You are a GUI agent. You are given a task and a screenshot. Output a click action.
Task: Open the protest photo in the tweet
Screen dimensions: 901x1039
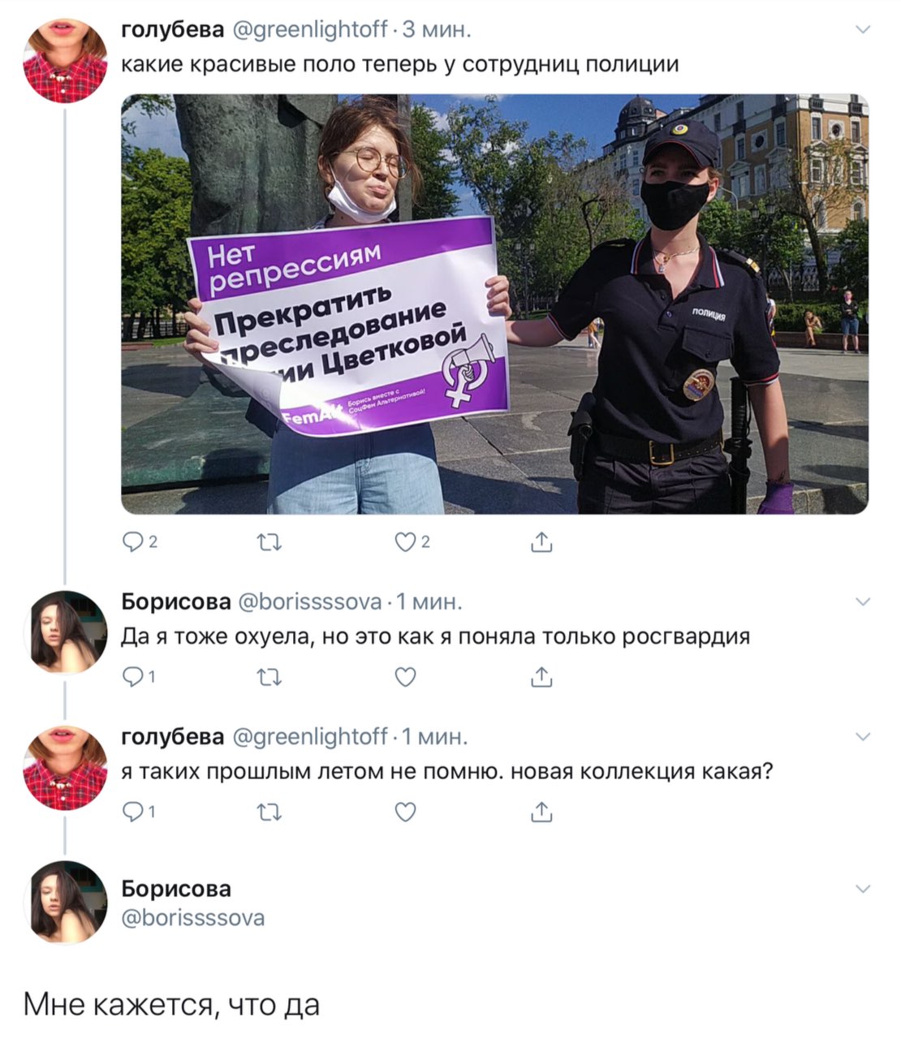coord(495,304)
